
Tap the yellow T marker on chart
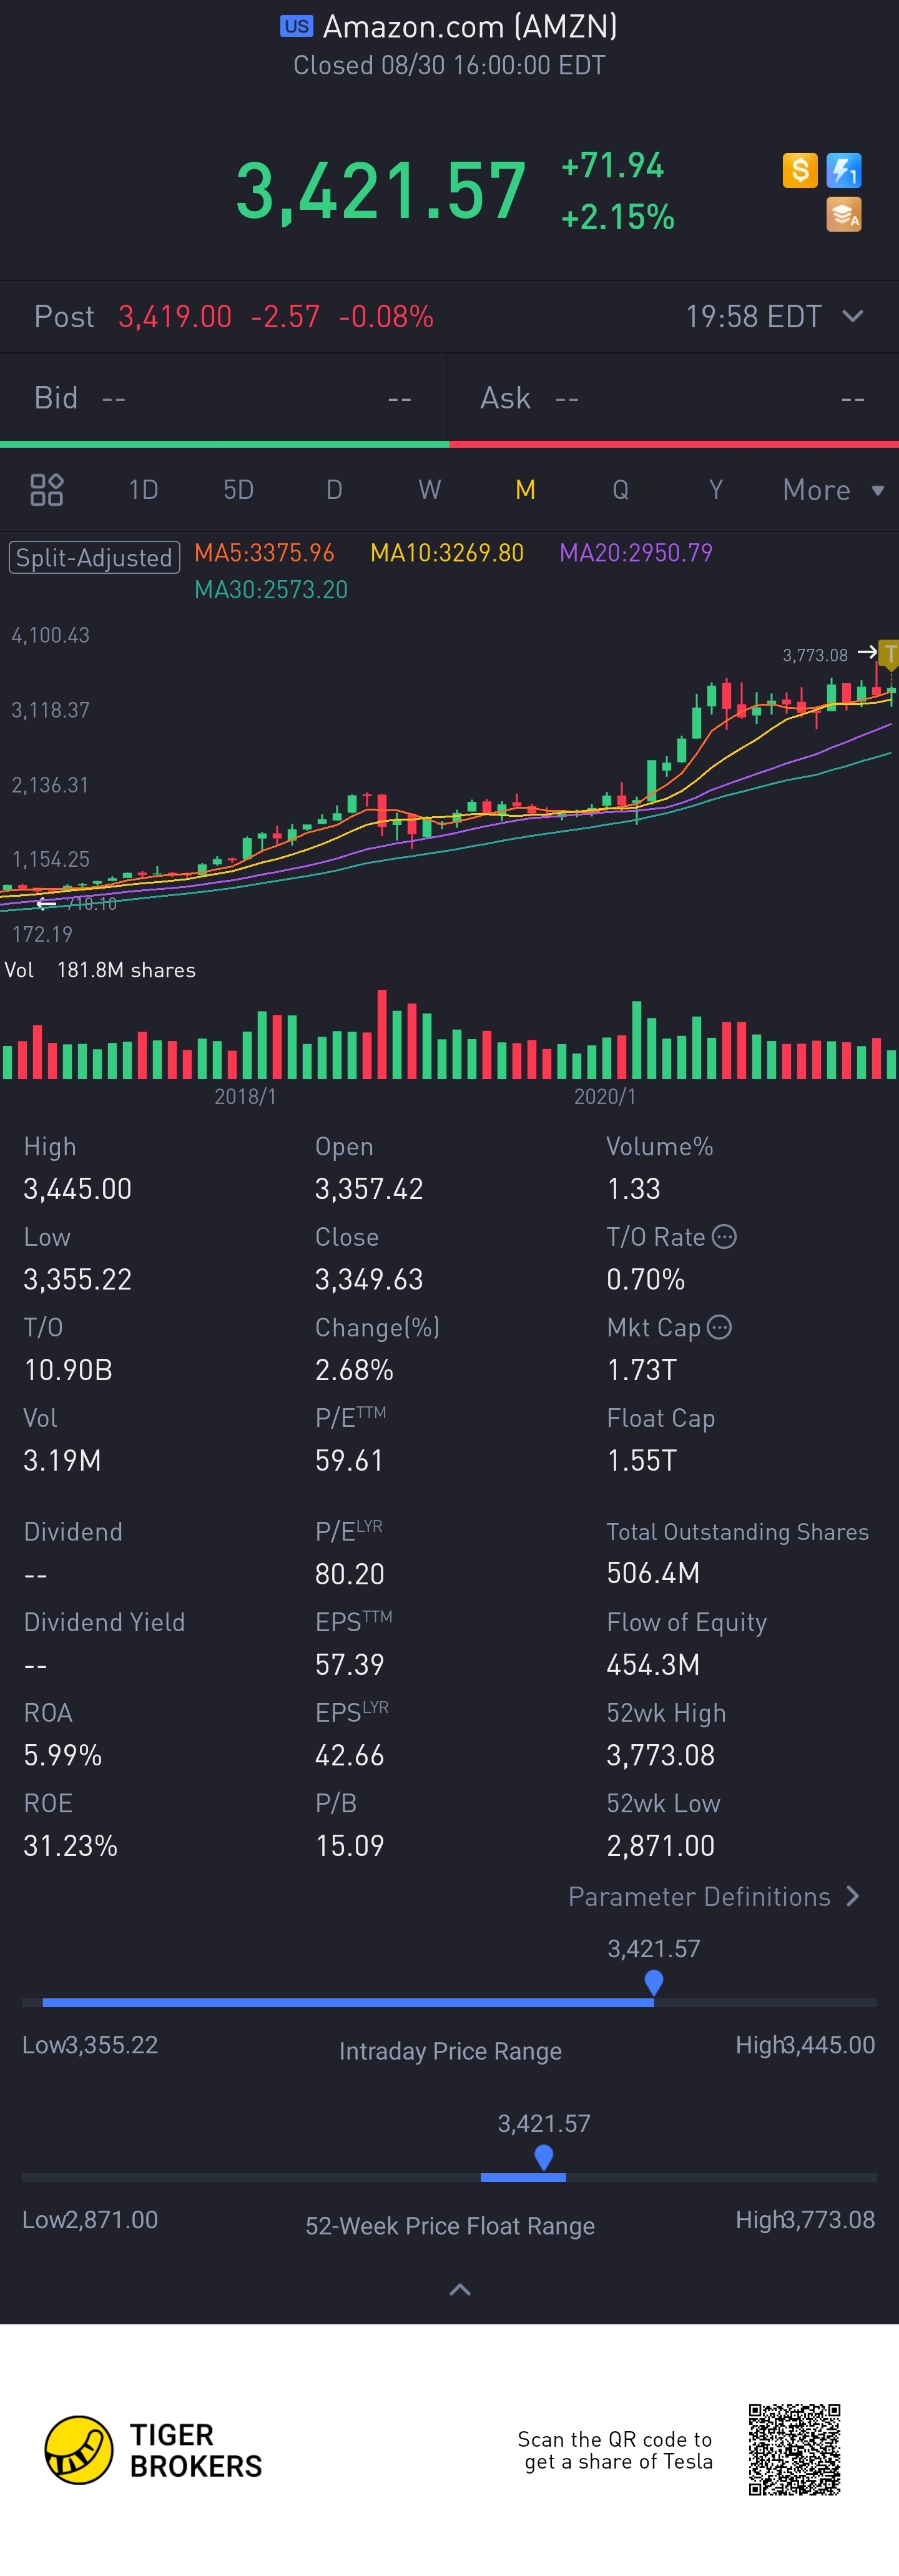click(889, 654)
